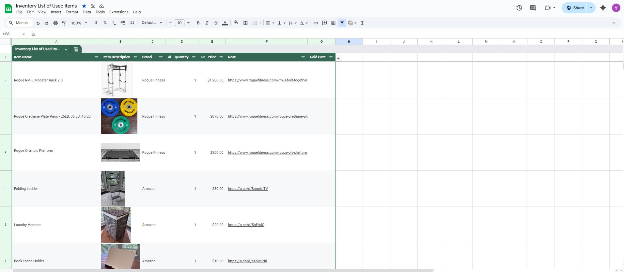Open the Format menu
The width and height of the screenshot is (624, 272).
tap(72, 12)
